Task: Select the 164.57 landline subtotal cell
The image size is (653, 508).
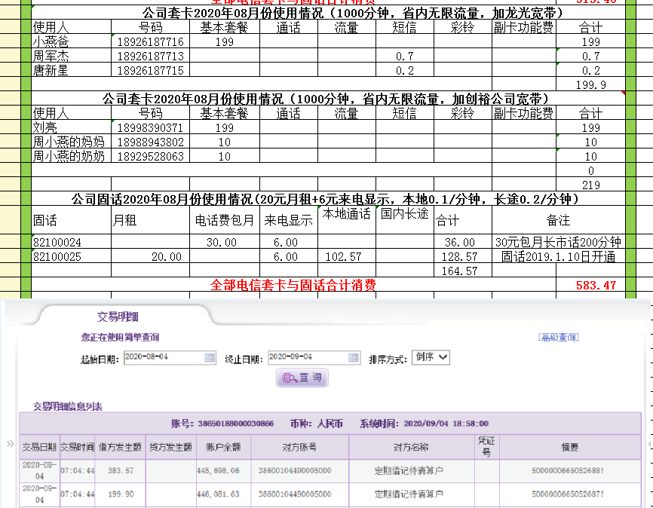Action: pyautogui.click(x=462, y=271)
